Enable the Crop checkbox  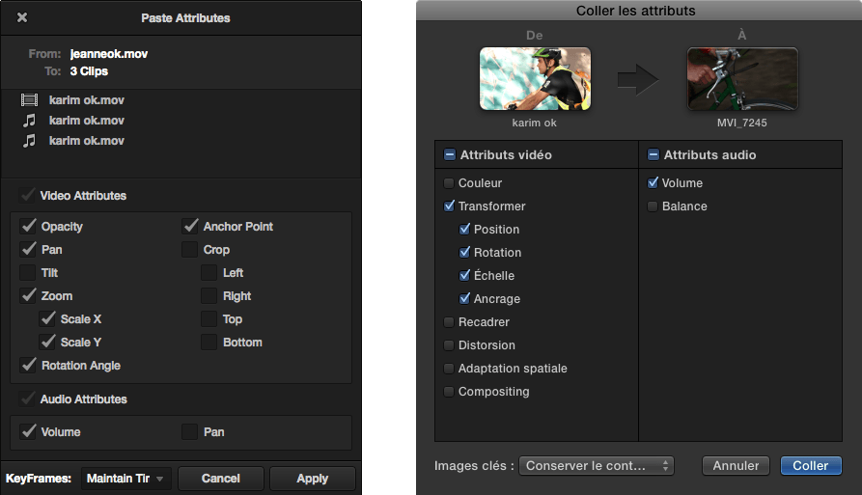pos(189,249)
